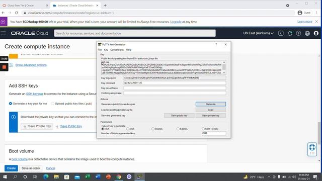Click into the Key passphrase field

(175, 88)
